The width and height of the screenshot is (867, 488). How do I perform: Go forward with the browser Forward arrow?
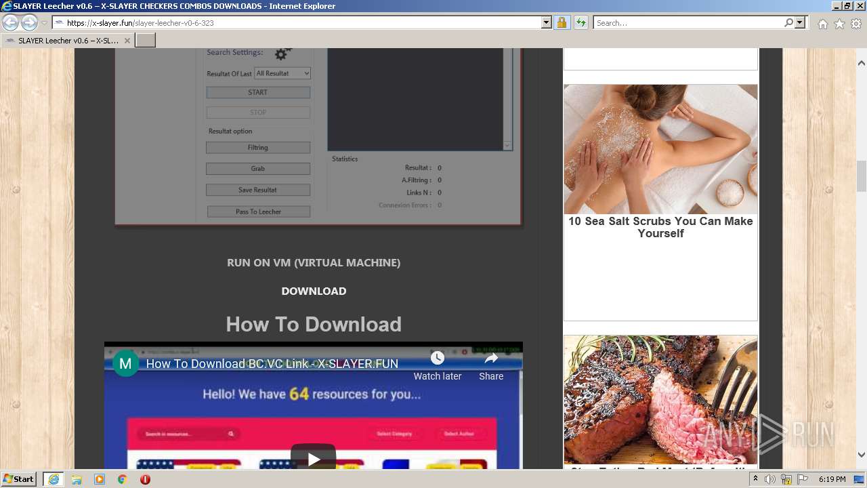click(29, 23)
